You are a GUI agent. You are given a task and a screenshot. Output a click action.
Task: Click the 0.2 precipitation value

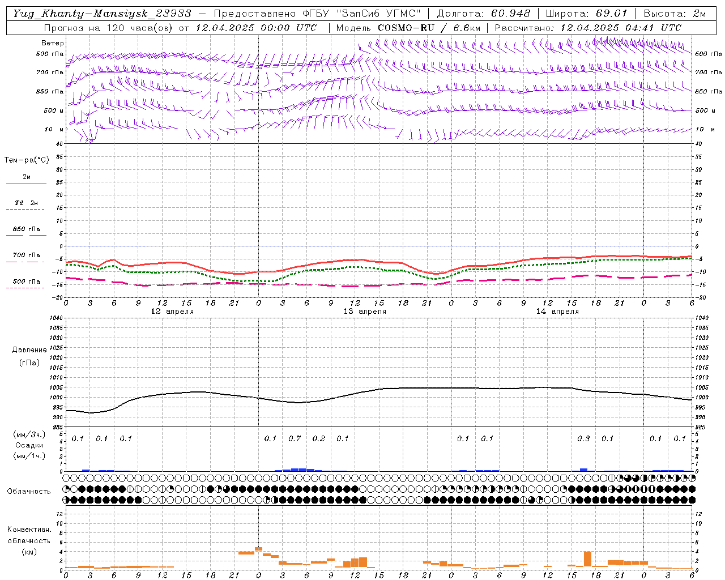(x=319, y=439)
